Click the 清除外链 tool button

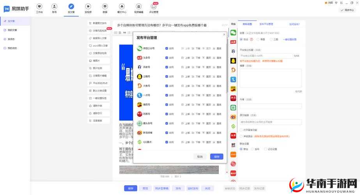pyautogui.click(x=99, y=106)
